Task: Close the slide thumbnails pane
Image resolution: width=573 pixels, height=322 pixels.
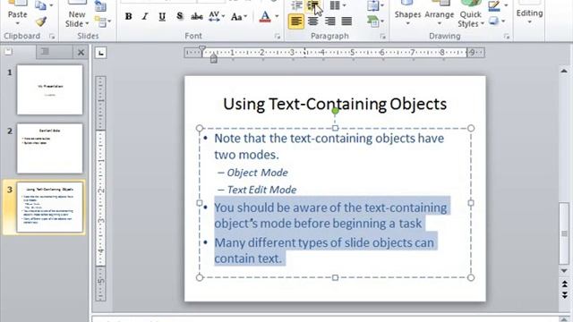Action: point(81,53)
